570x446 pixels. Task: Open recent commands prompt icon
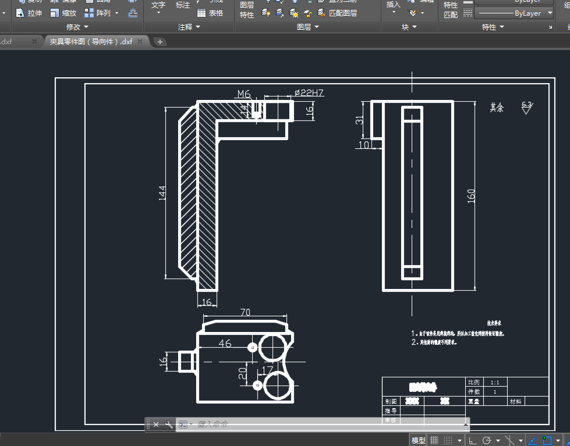point(185,424)
